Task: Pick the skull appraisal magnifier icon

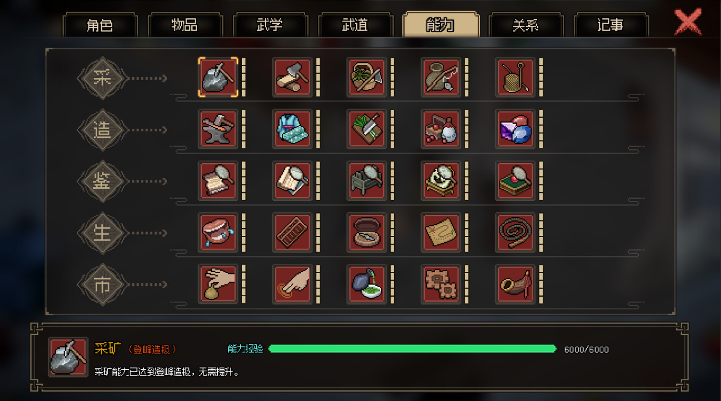Action: [x=441, y=181]
